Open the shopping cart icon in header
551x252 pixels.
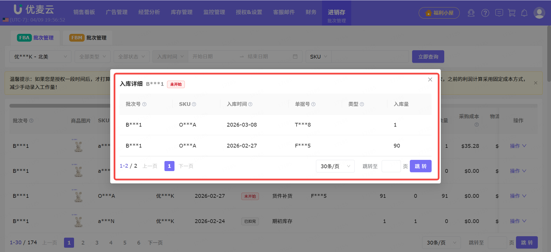point(512,13)
